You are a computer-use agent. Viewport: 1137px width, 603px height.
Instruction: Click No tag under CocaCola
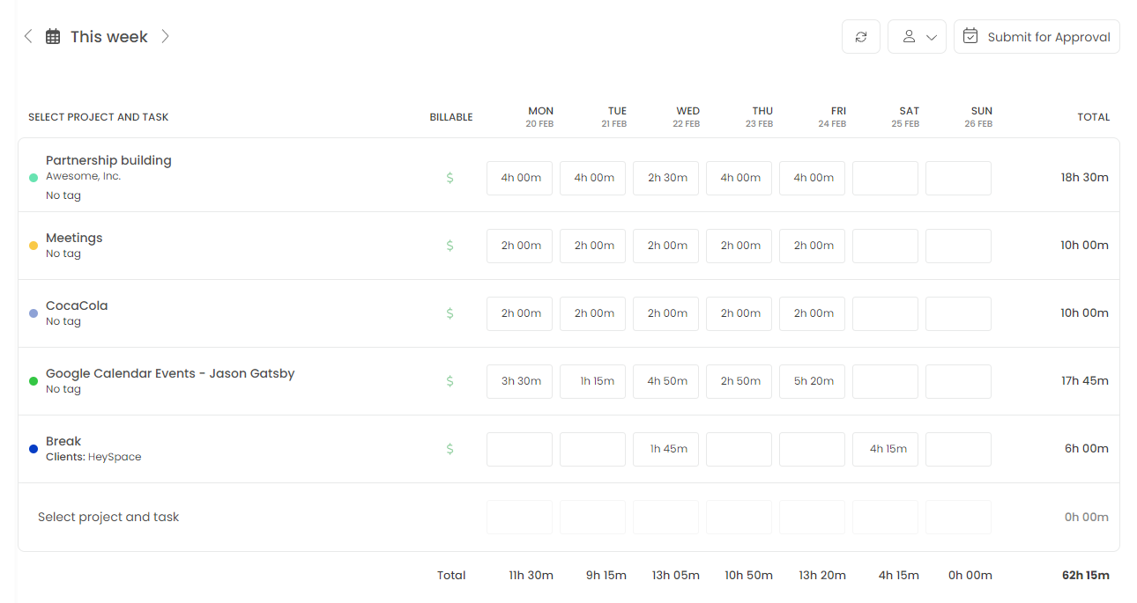[x=63, y=322]
